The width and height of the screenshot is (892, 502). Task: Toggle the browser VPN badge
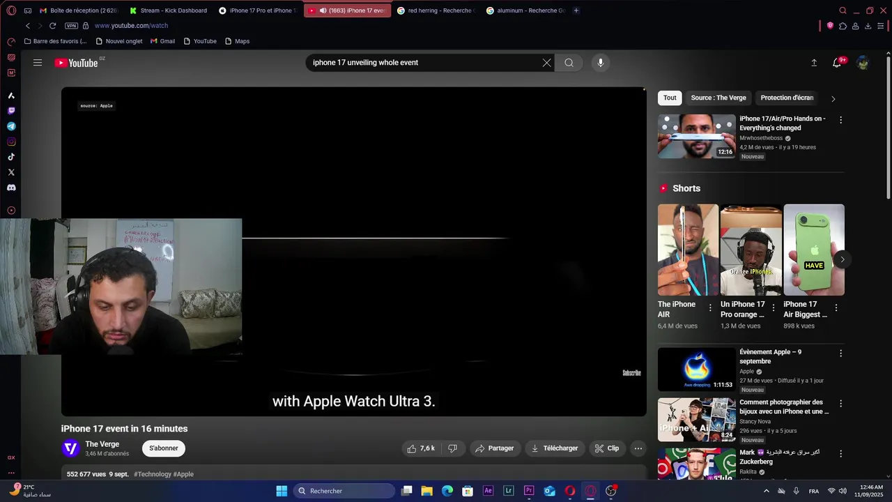coord(71,26)
